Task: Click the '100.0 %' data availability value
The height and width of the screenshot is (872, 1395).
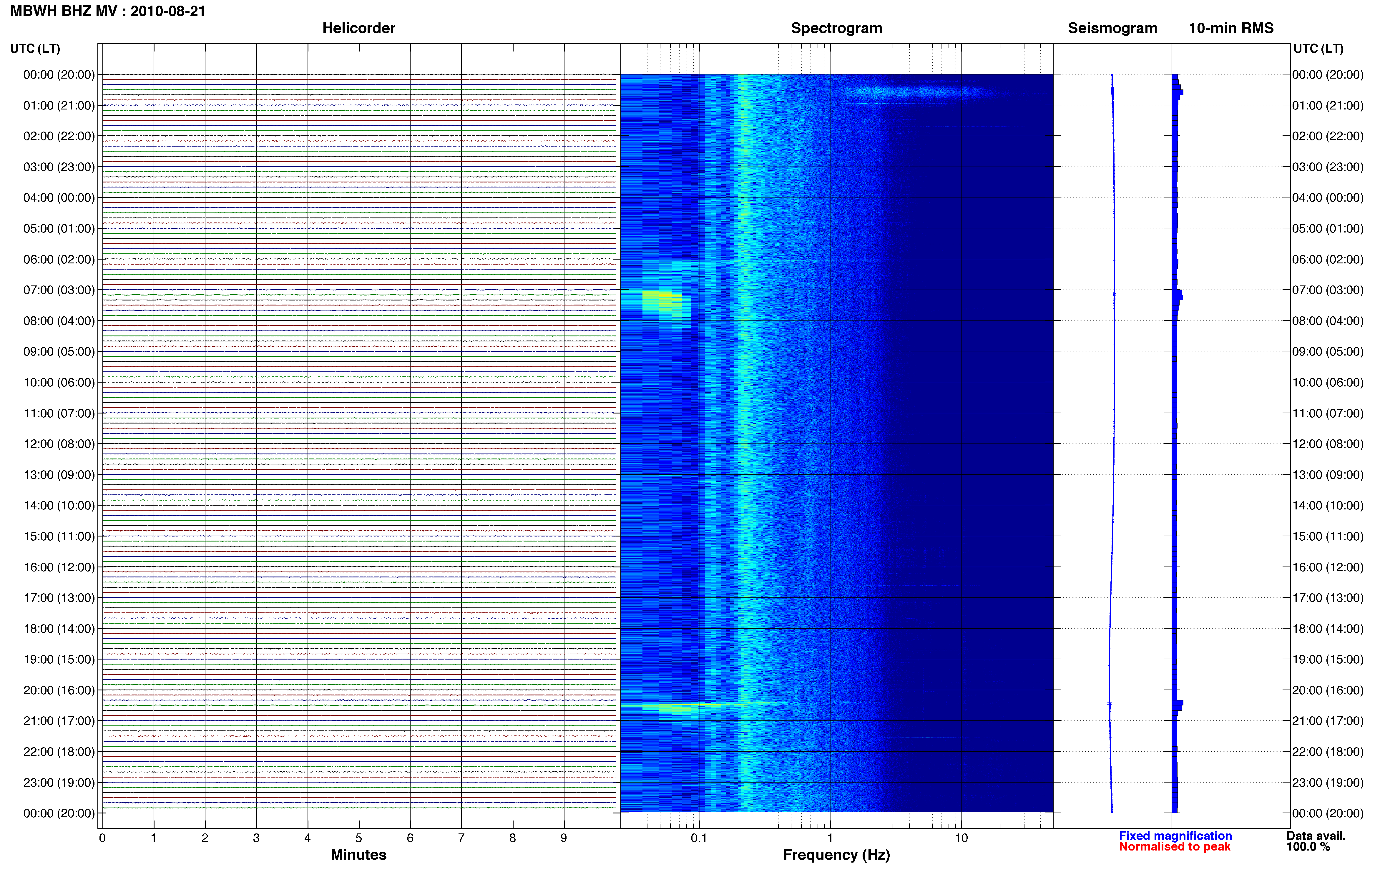Action: 1308,847
